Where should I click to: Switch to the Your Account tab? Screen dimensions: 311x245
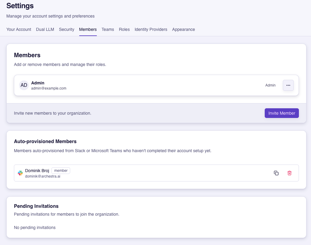[x=19, y=29]
